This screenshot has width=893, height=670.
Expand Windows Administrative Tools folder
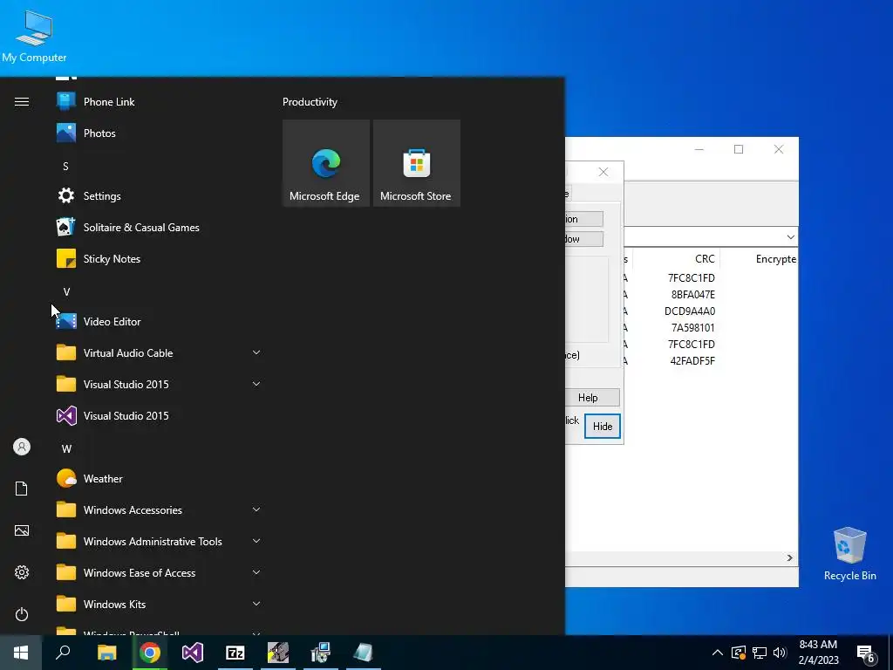[x=157, y=541]
